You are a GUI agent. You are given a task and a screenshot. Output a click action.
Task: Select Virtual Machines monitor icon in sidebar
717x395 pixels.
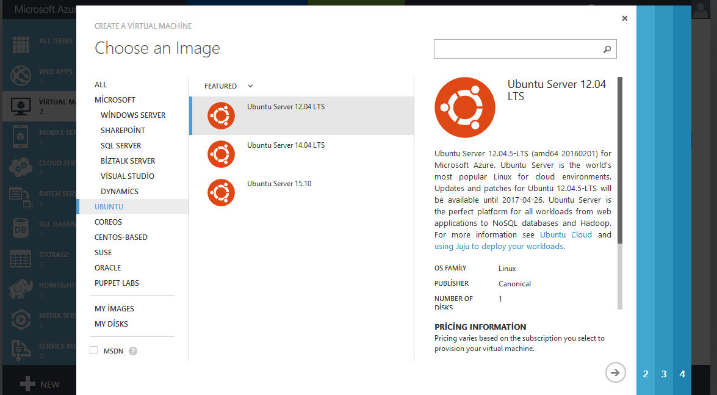[x=21, y=106]
